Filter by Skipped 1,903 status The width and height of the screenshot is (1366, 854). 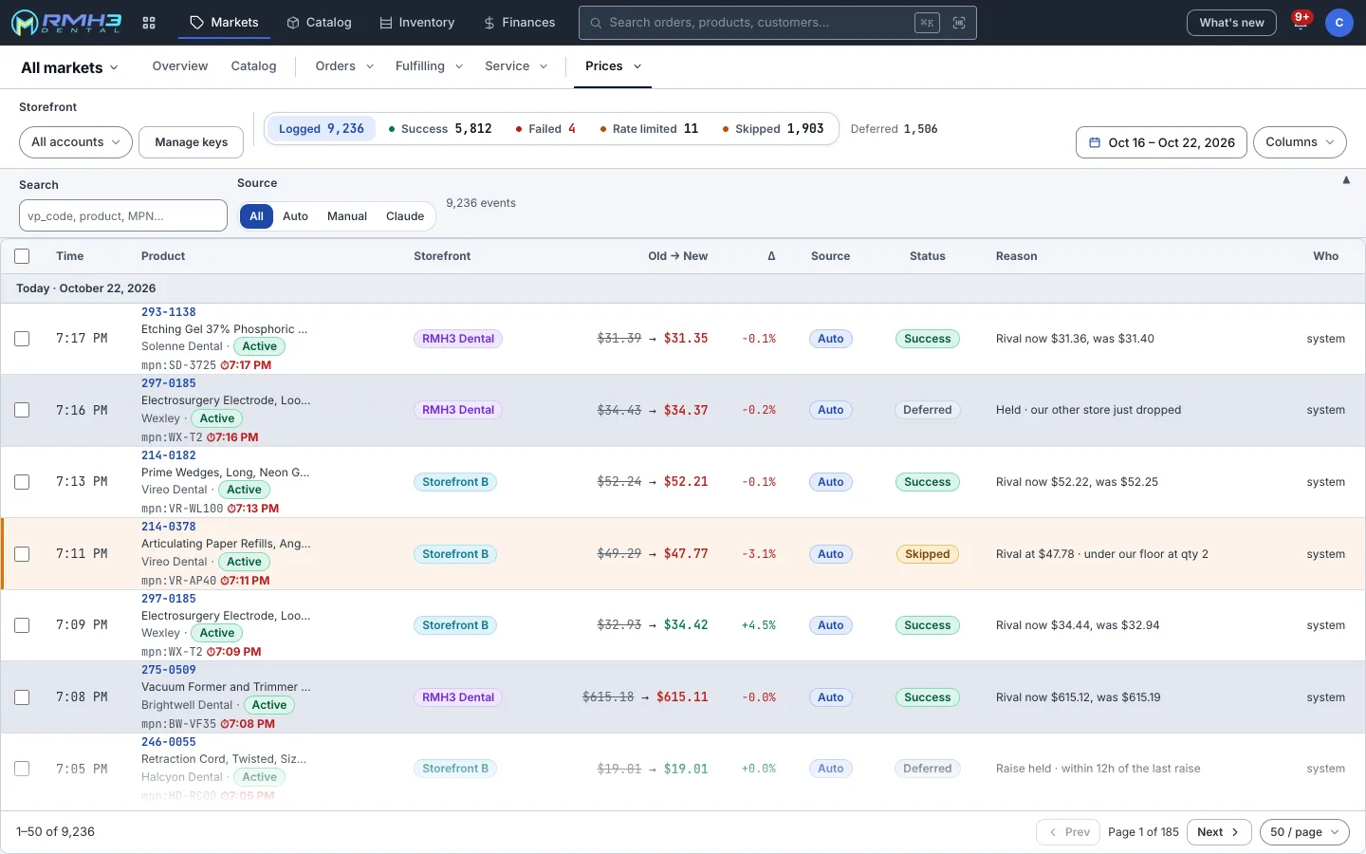[773, 129]
